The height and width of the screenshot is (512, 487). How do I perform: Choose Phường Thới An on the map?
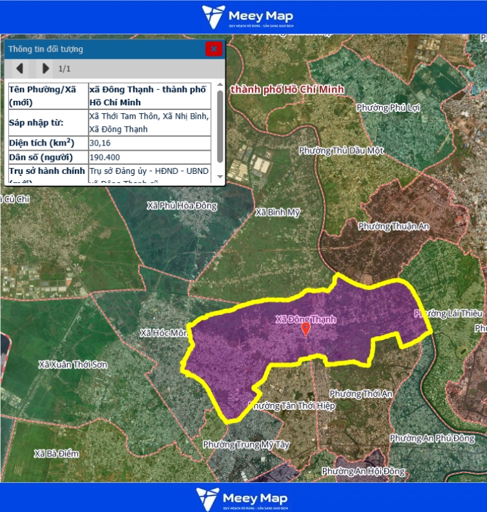click(x=360, y=394)
